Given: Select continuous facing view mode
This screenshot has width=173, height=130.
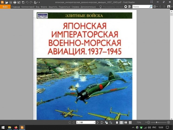Looking at the screenshot, I should [130, 122].
